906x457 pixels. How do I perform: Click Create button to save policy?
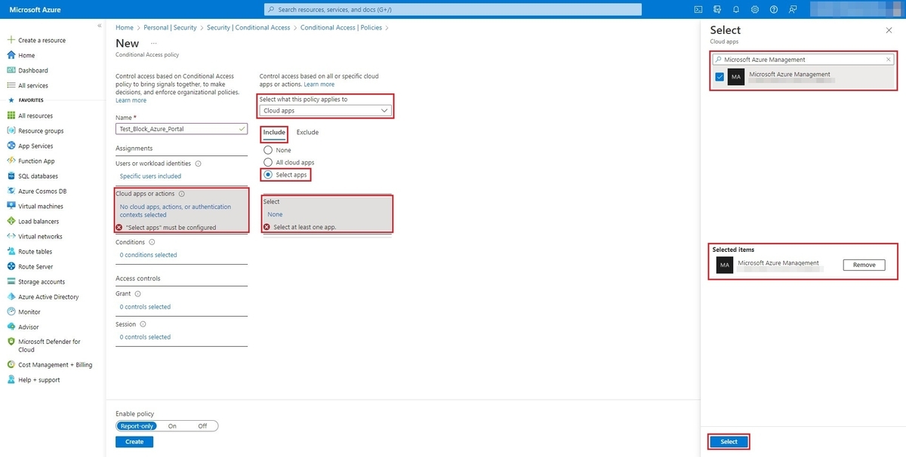(134, 442)
